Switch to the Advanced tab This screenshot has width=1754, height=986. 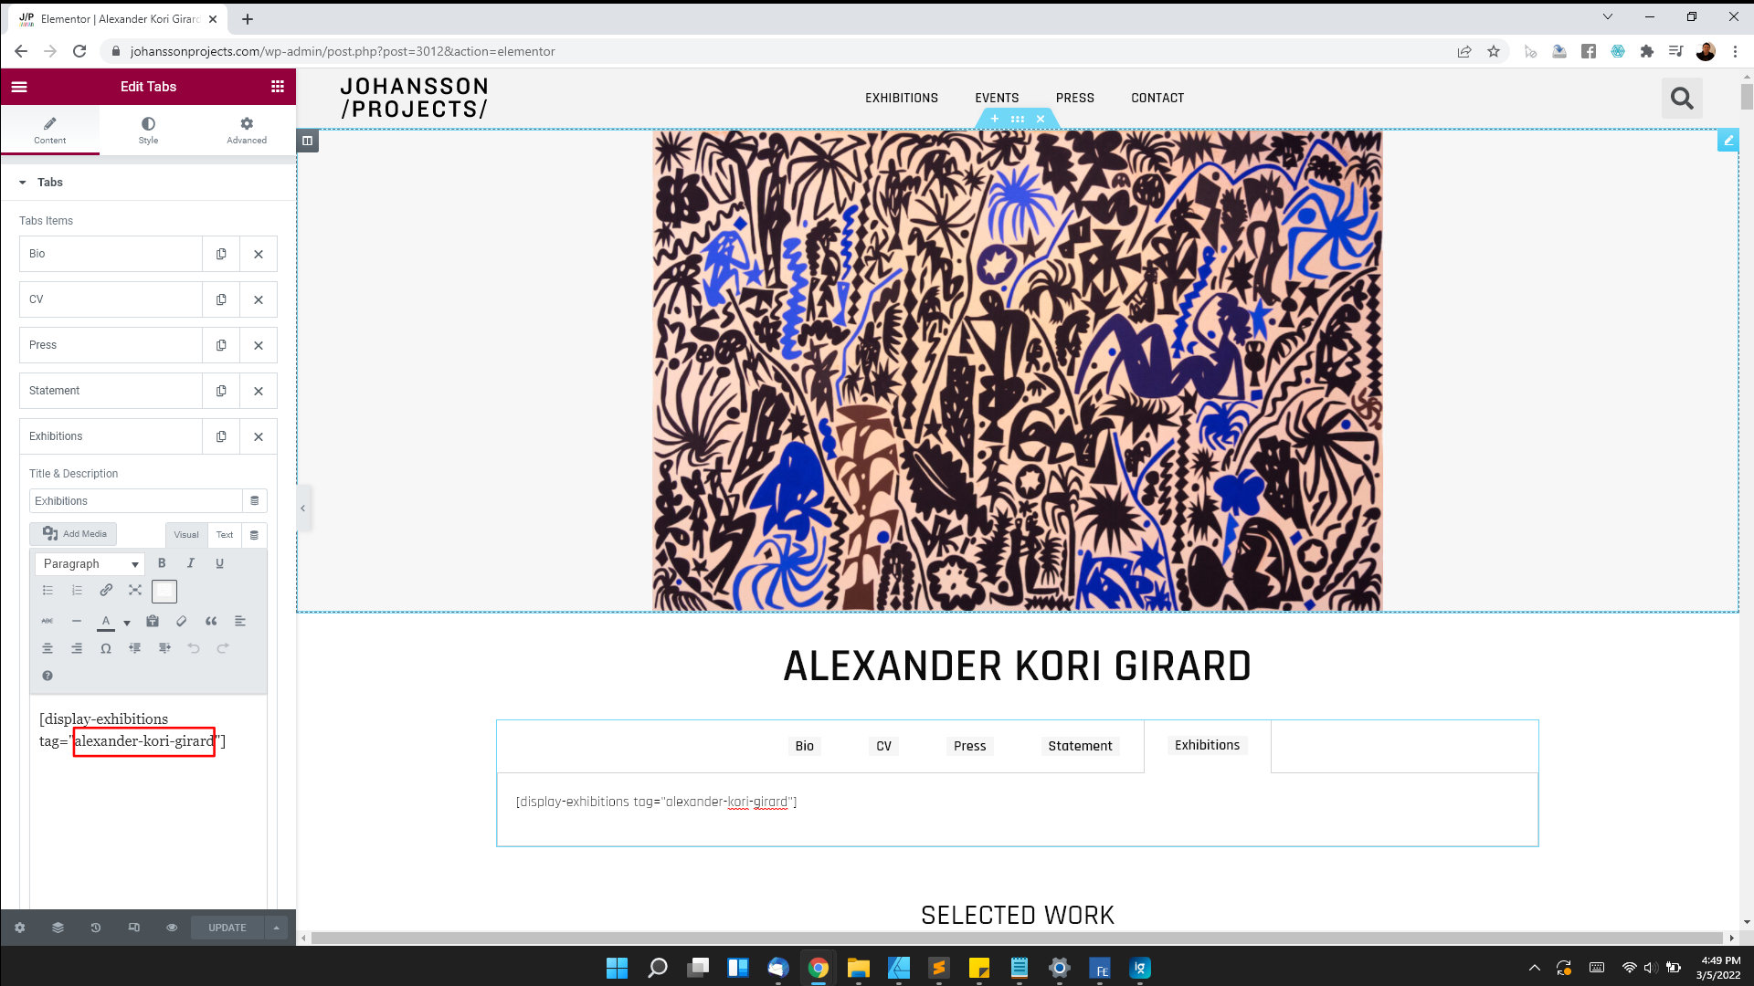[247, 131]
